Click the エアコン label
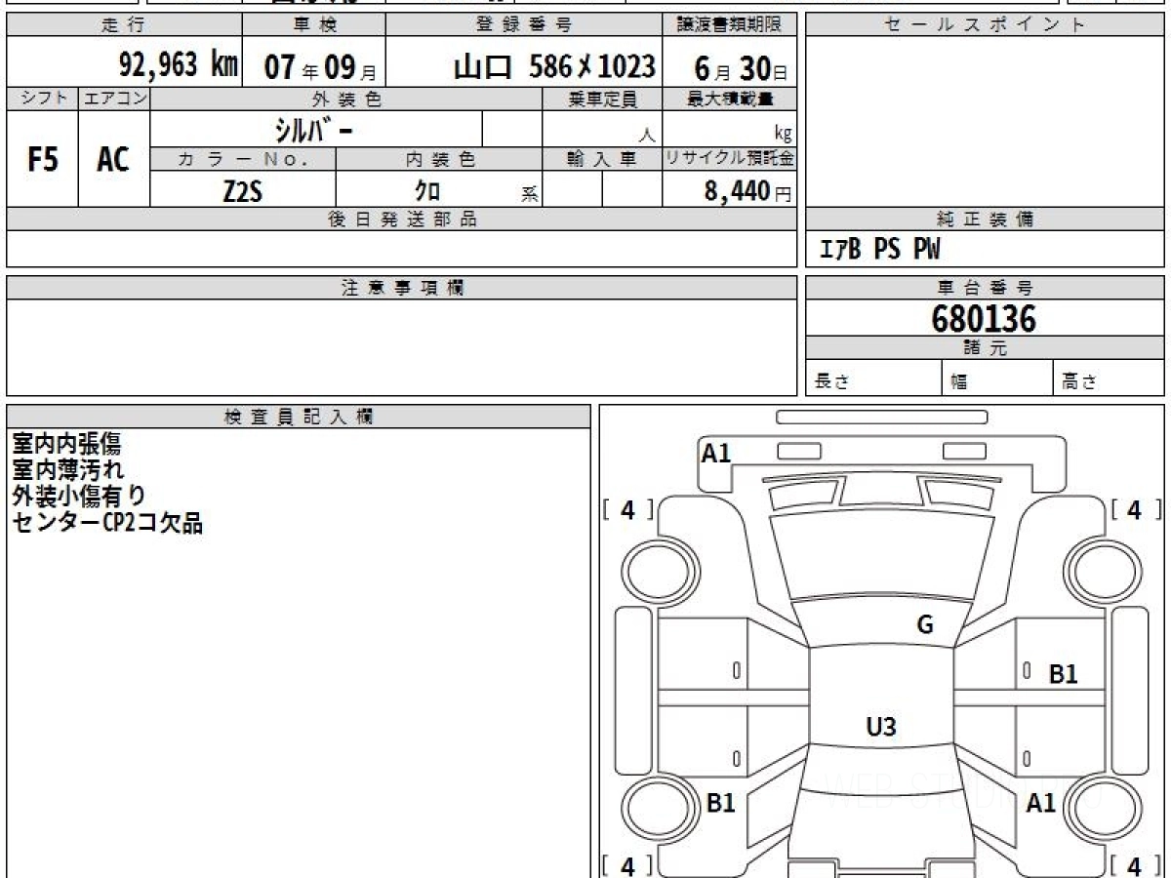Viewport: 1171px width, 878px height. point(114,99)
